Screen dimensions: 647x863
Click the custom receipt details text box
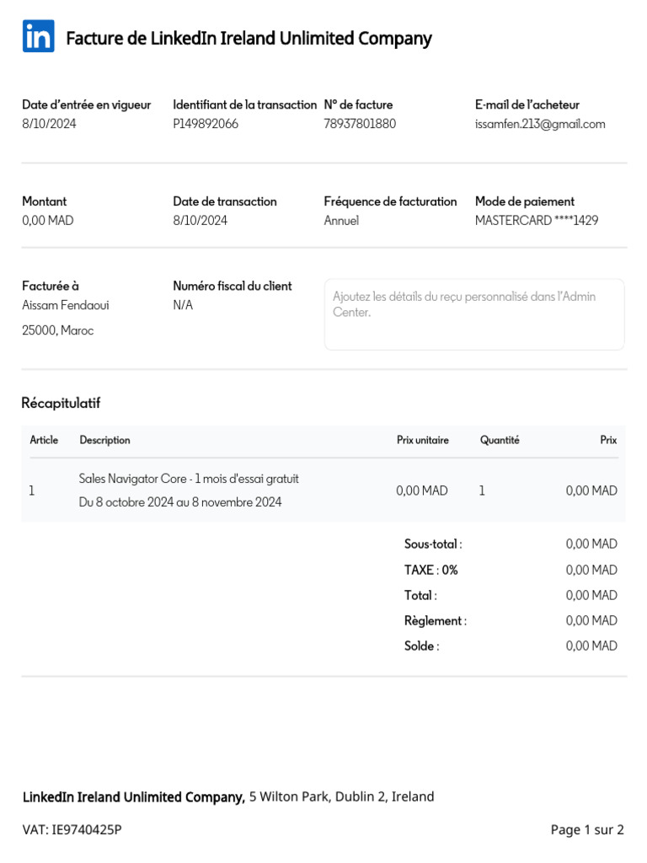pyautogui.click(x=474, y=314)
